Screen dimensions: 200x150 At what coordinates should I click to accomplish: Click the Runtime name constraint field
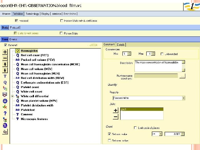click(x=156, y=76)
